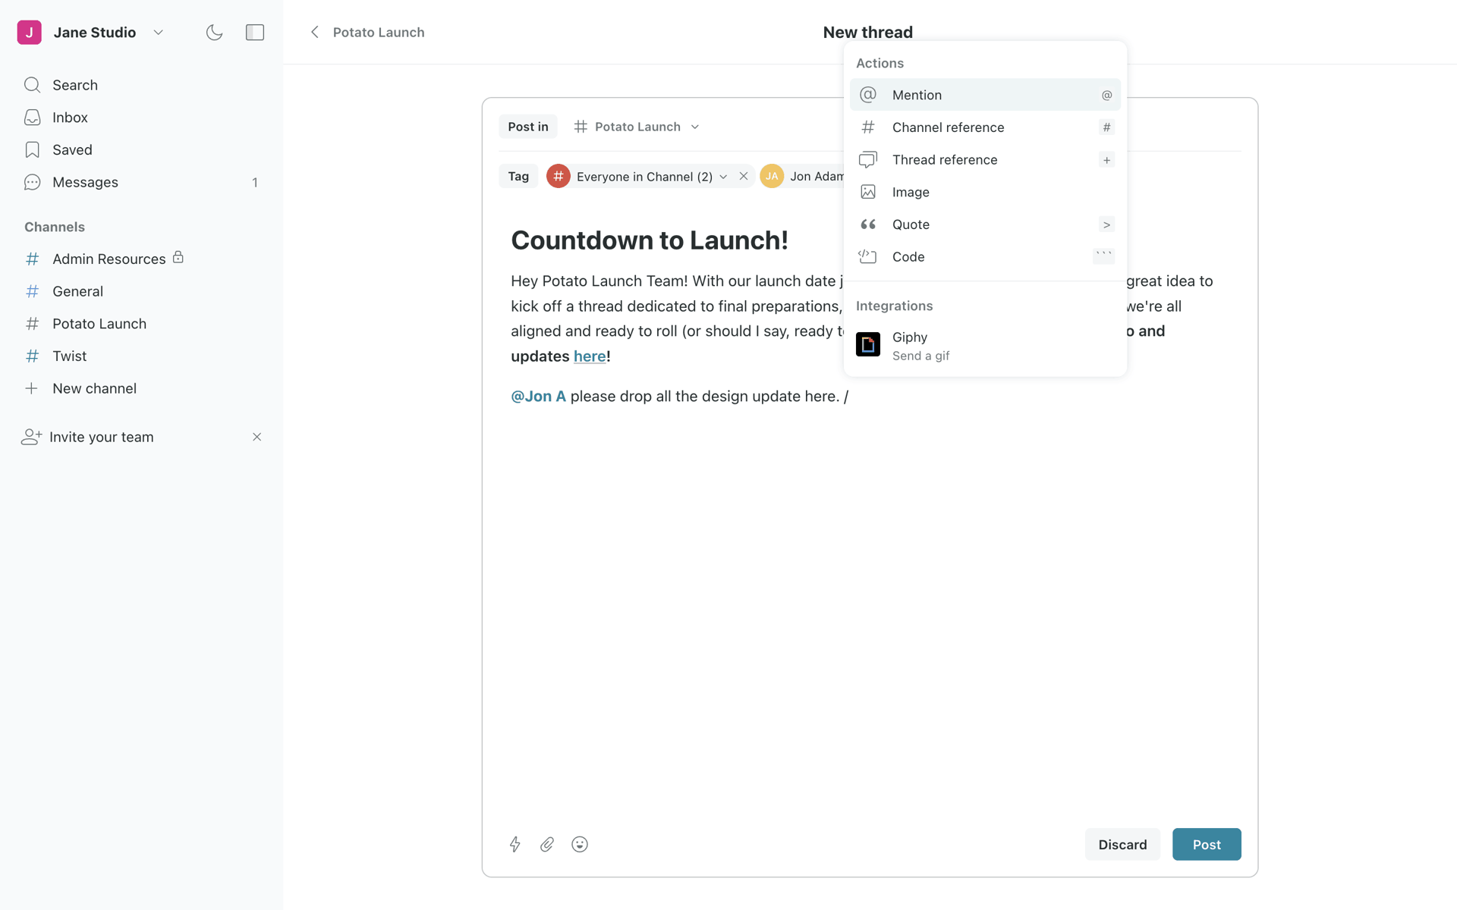Click the Thread reference bubble icon

click(868, 159)
